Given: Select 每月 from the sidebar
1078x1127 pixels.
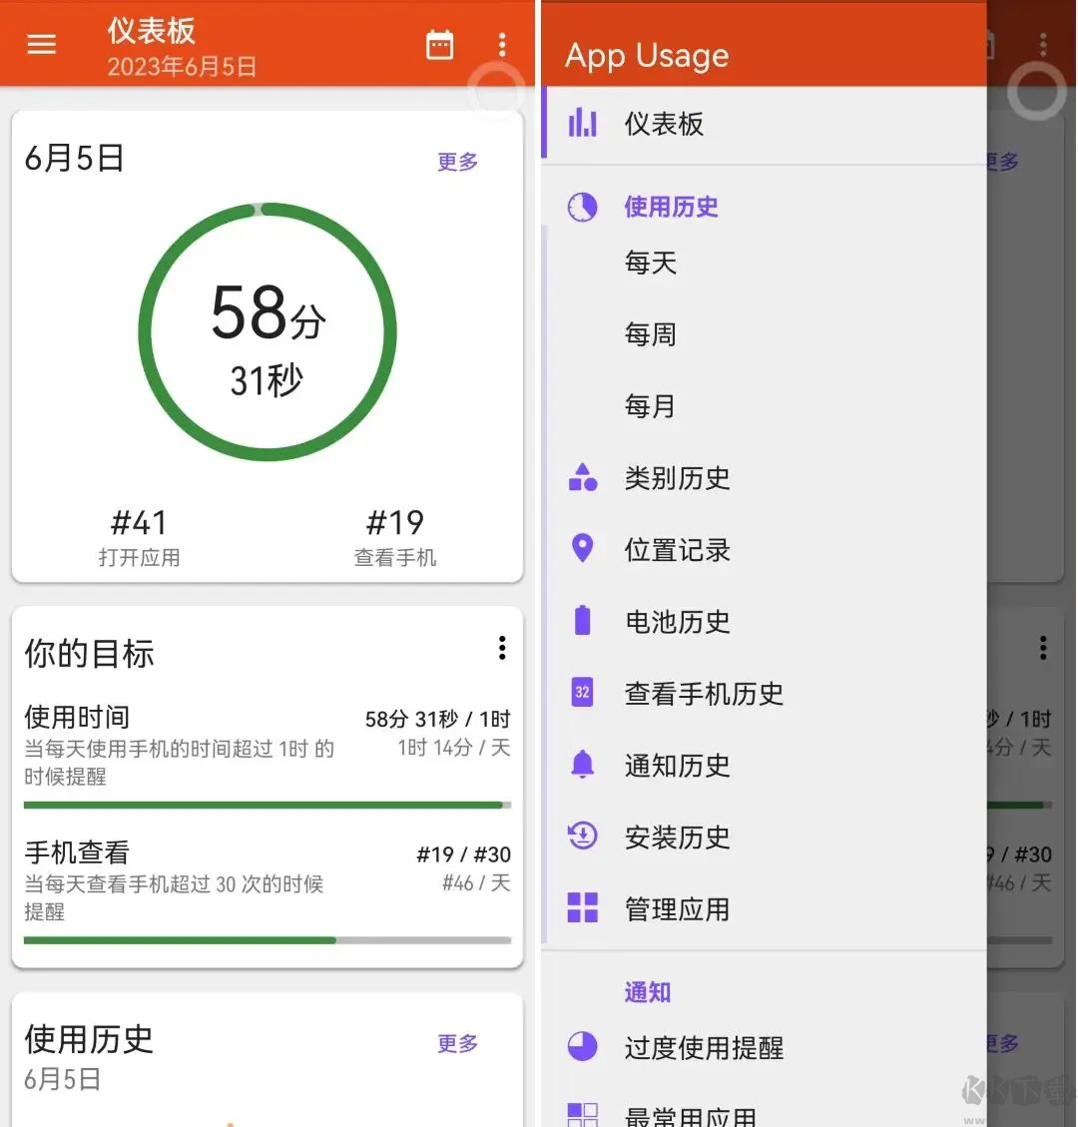Looking at the screenshot, I should 650,405.
